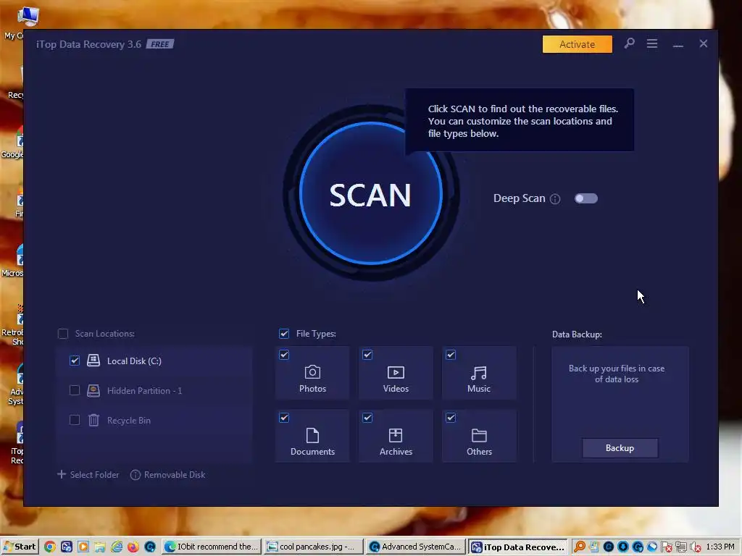Open media player quick launch icon

tap(83, 547)
